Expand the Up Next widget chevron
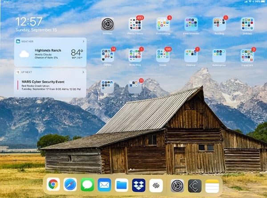 [84, 71]
